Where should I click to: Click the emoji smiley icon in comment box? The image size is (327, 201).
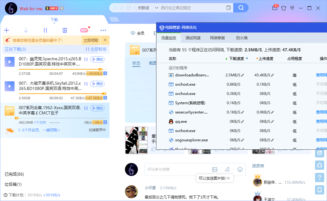240,169
